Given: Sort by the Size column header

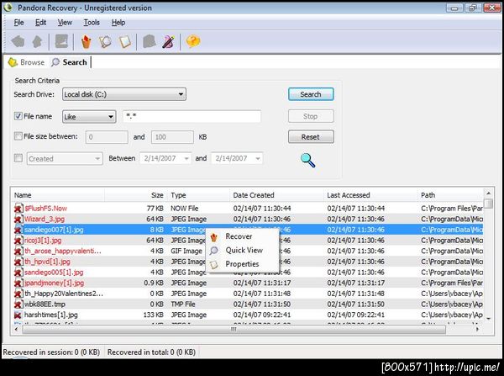Looking at the screenshot, I should [134, 195].
